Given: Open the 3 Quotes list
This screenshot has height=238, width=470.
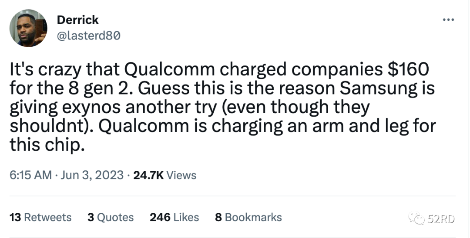Looking at the screenshot, I should pos(111,217).
